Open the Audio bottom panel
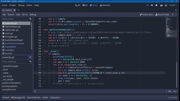The image size is (180, 101). [45, 97]
